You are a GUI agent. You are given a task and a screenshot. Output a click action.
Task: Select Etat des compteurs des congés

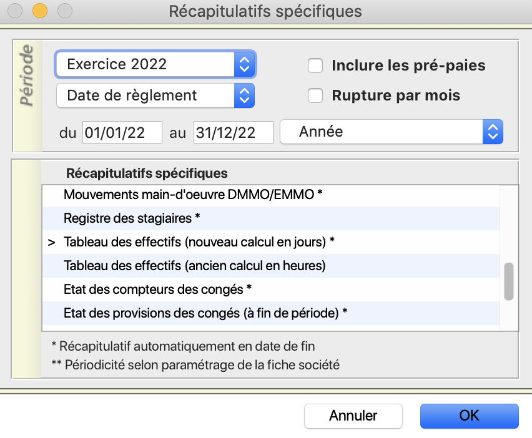coord(271,290)
